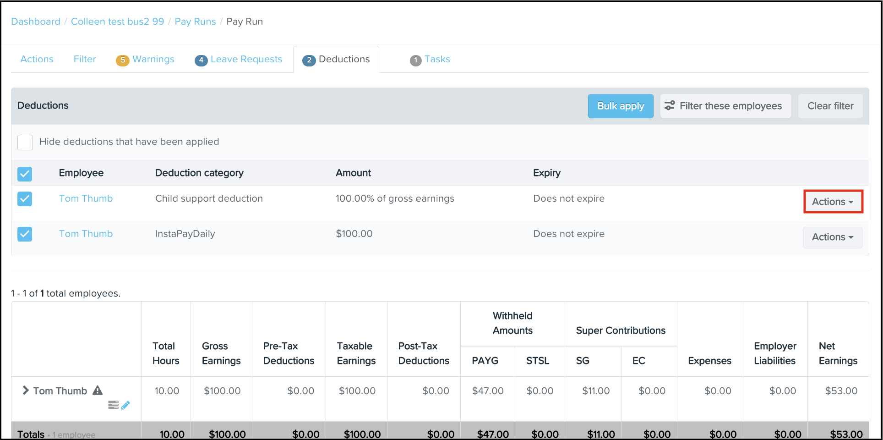Uncheck the select-all checkbox in table header
Screen dimensions: 883x440
[25, 174]
